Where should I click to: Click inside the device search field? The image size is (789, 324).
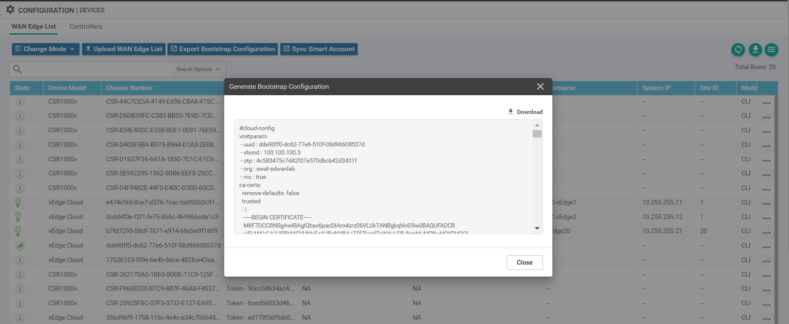[98, 69]
